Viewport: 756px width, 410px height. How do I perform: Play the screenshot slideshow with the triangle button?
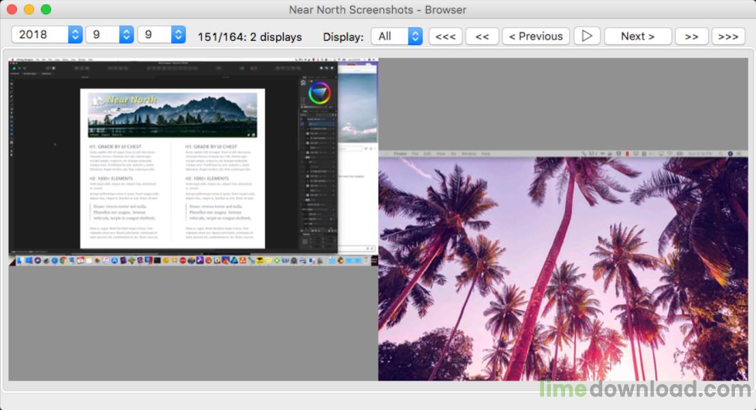click(x=587, y=36)
